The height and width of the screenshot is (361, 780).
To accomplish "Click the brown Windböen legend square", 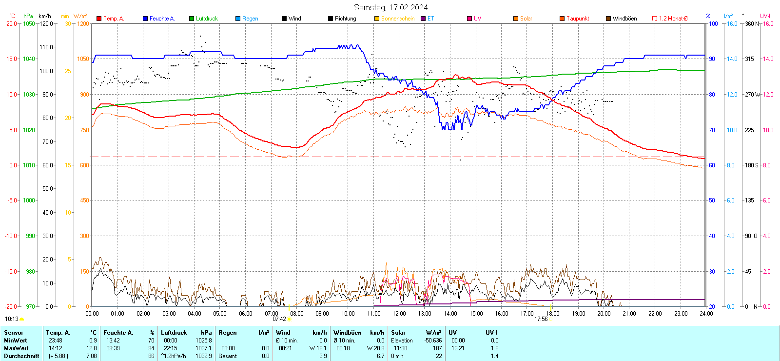I will click(608, 19).
